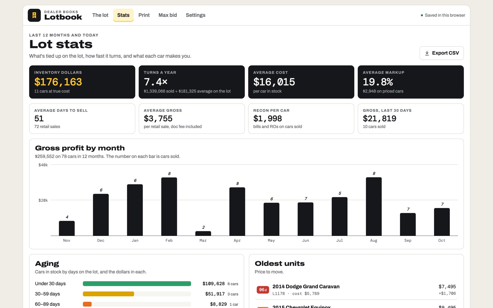Click the green Under 30 days aging bar

click(x=137, y=284)
